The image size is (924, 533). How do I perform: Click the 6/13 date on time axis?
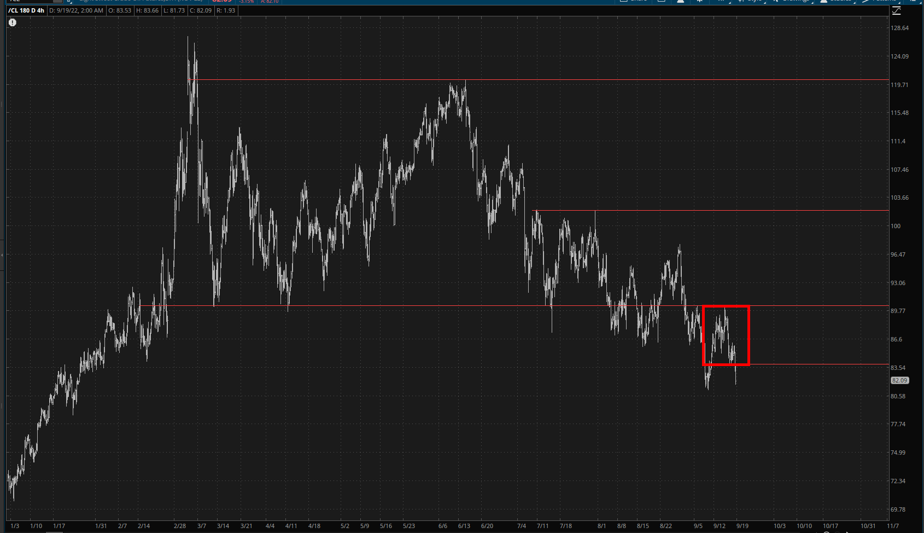464,526
